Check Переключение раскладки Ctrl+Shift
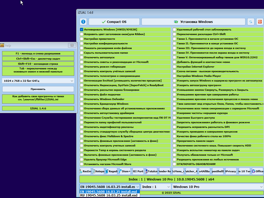Screen dimensions: 264x198 point(175,34)
